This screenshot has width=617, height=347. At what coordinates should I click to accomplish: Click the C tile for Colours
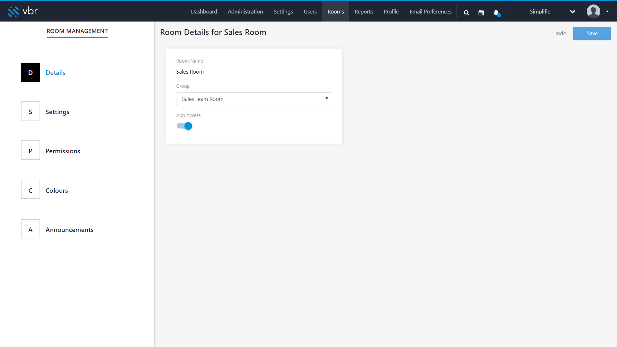pyautogui.click(x=31, y=189)
